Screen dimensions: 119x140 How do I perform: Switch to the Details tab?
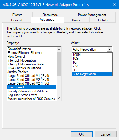103,20
